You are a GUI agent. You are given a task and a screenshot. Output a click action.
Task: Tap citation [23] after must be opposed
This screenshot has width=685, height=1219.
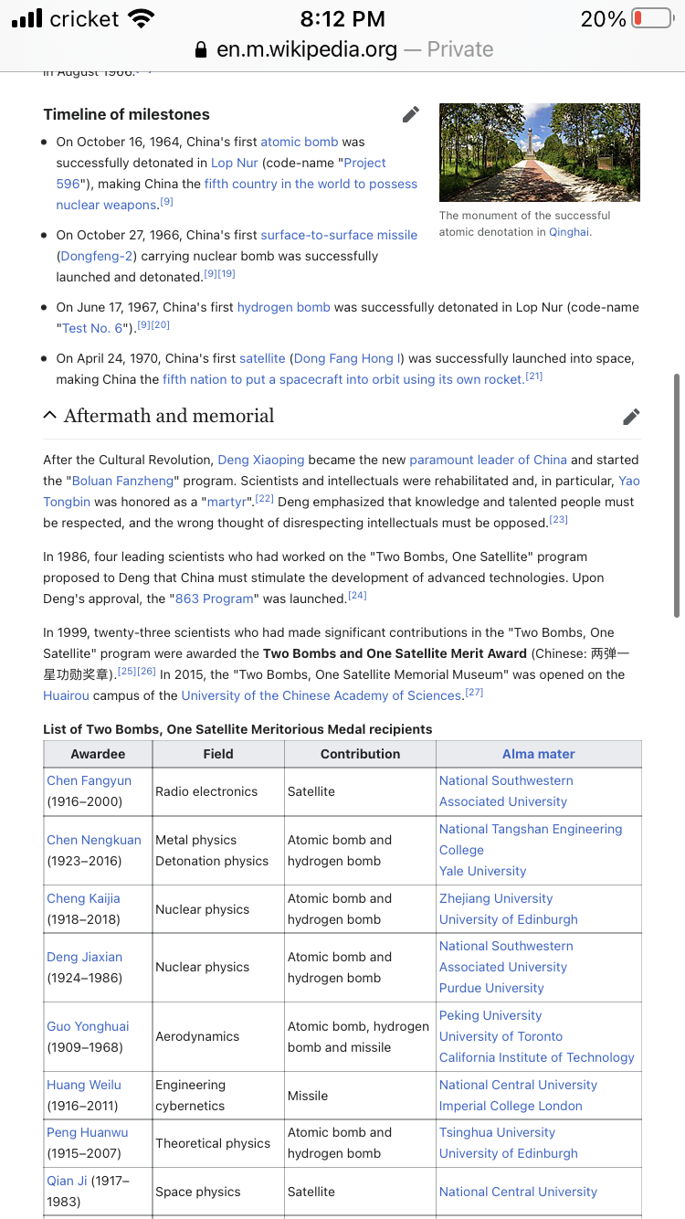(x=559, y=519)
